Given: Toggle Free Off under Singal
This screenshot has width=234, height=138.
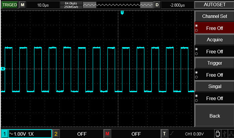Looking at the screenshot, I should point(215,98).
